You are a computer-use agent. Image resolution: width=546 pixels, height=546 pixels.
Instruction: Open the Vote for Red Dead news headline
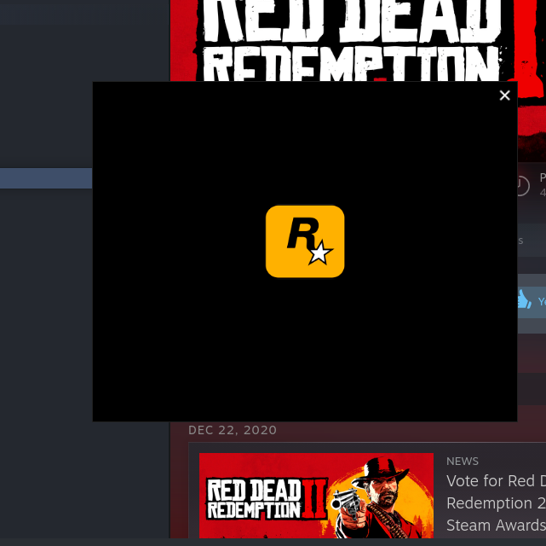[496, 502]
